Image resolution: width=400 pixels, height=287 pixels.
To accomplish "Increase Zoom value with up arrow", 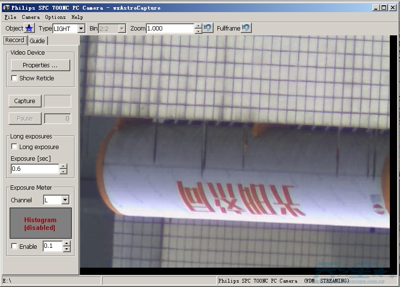I will click(x=198, y=26).
